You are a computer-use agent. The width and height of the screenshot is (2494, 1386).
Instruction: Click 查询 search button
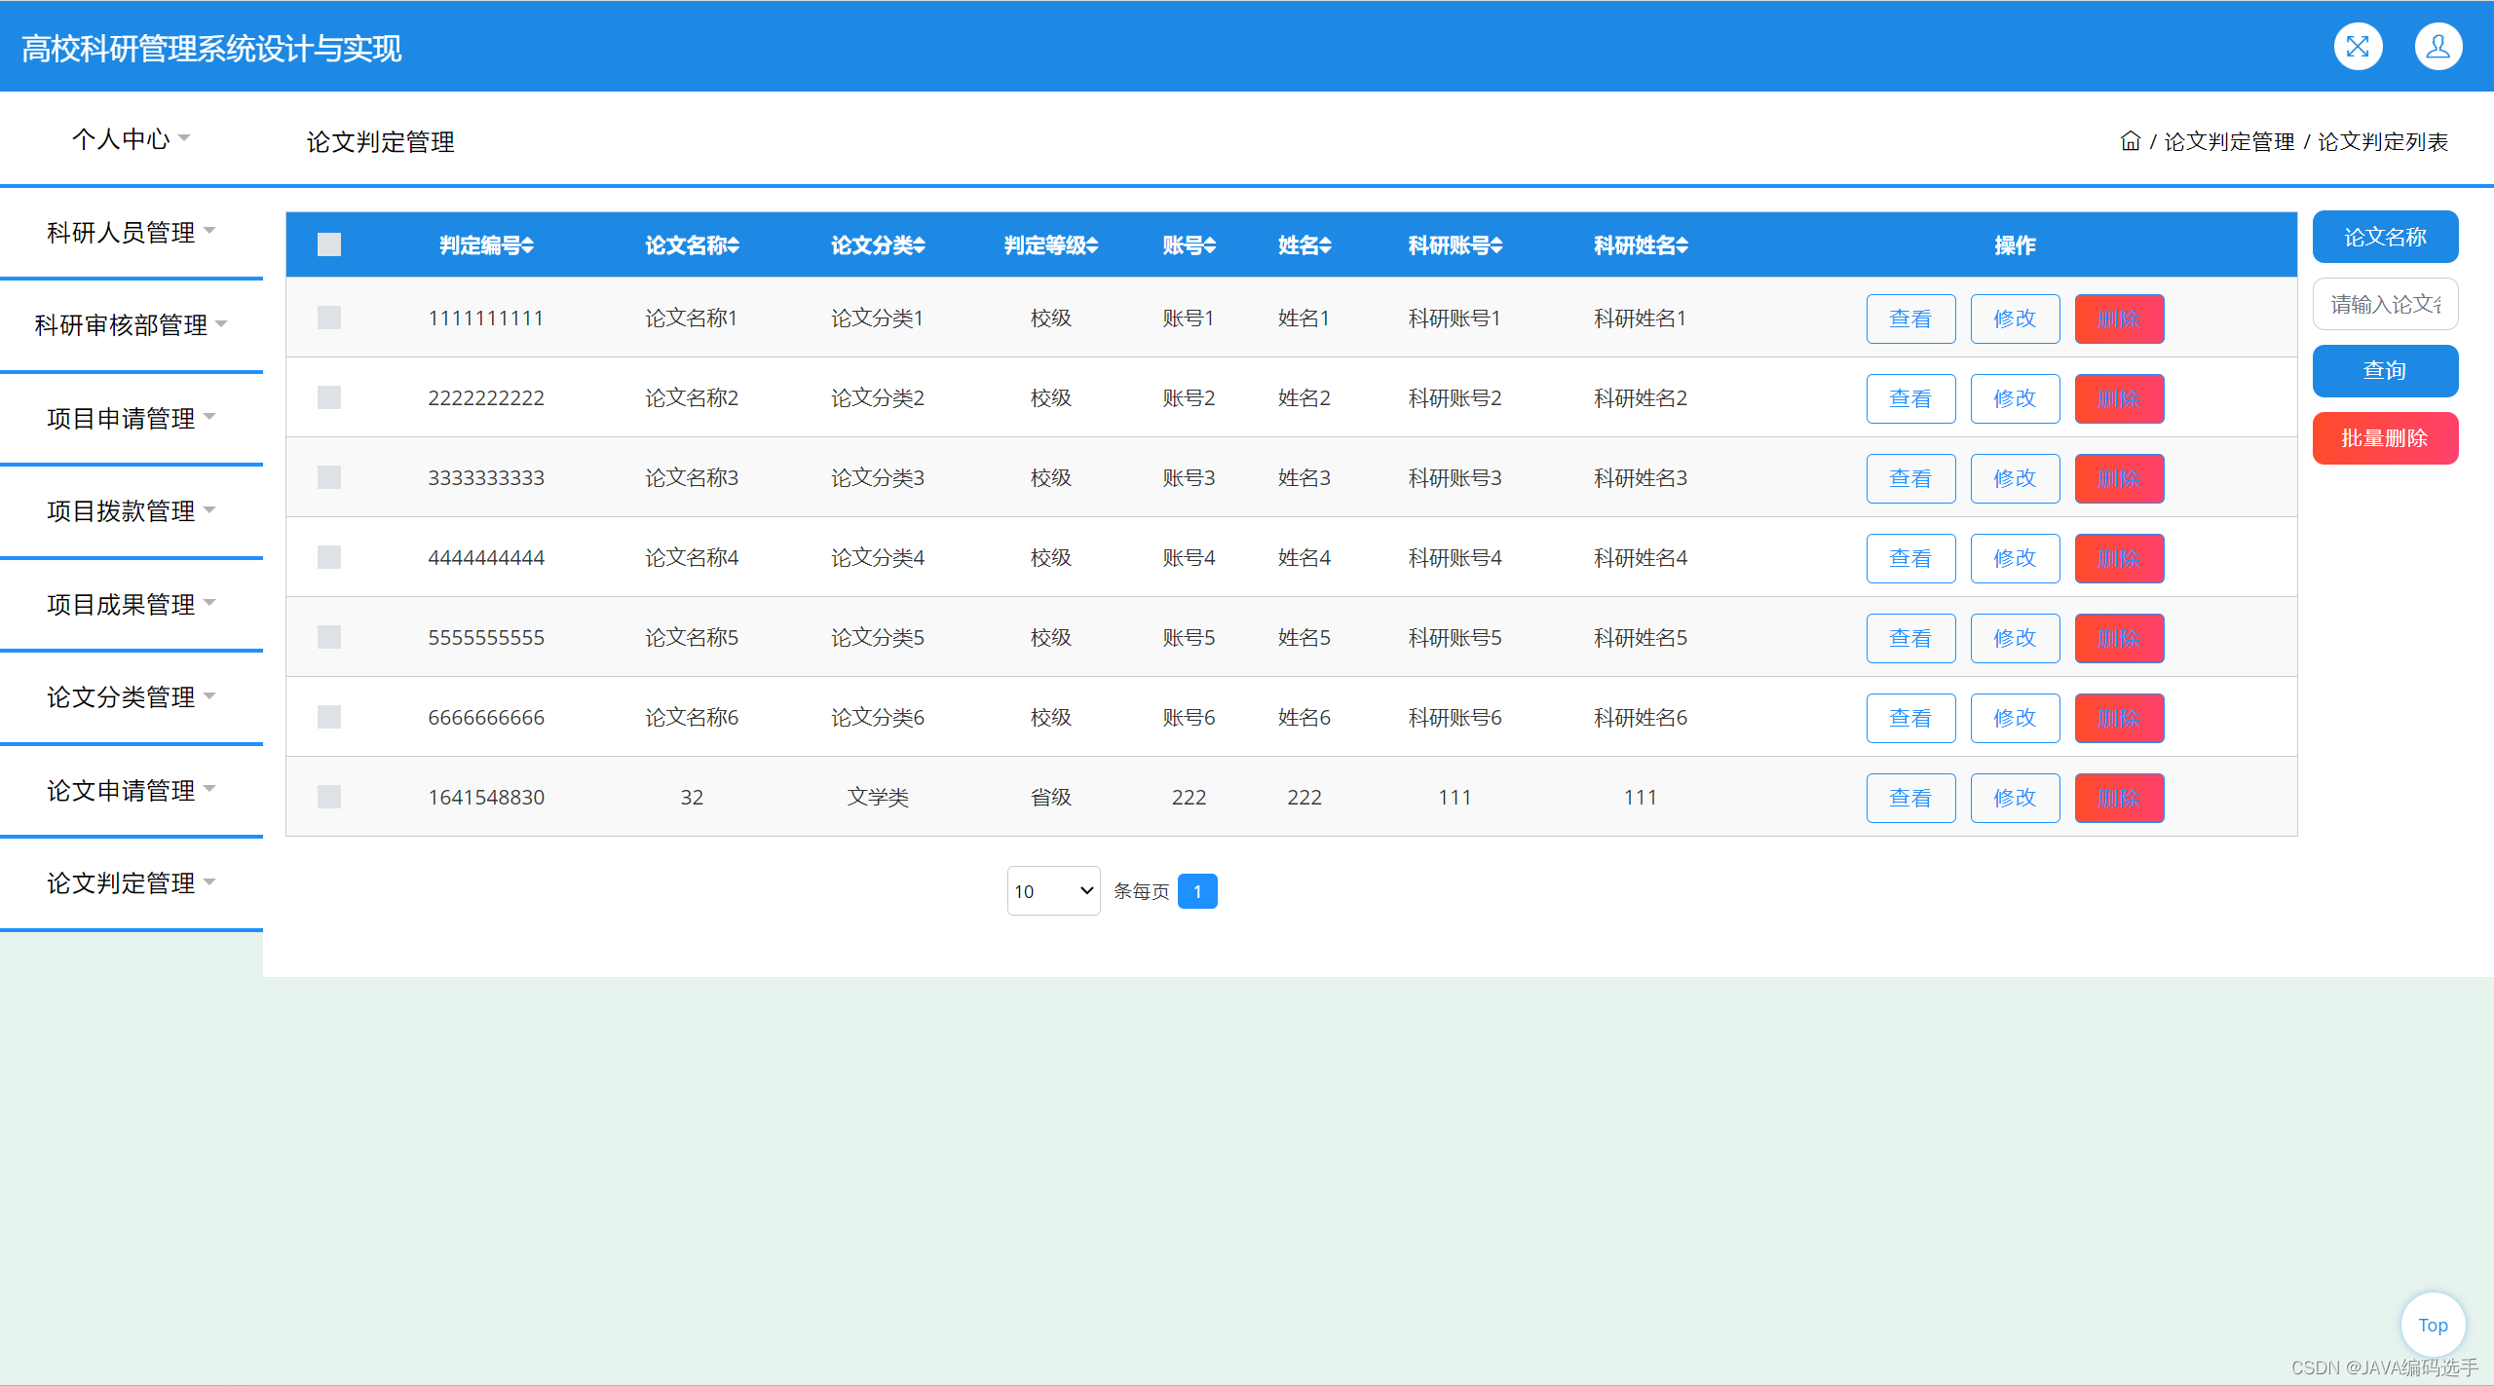[2384, 371]
